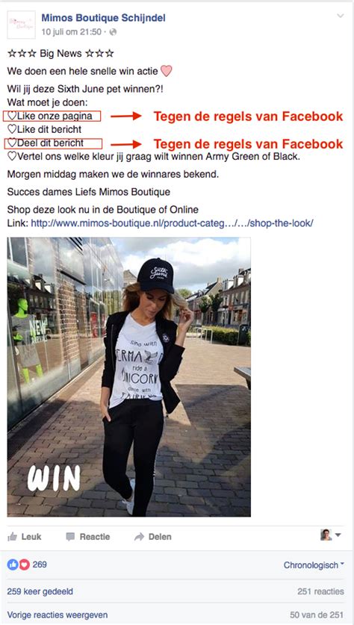This screenshot has width=354, height=625.
Task: Expand the Chronologisch sort dropdown
Action: (x=314, y=565)
